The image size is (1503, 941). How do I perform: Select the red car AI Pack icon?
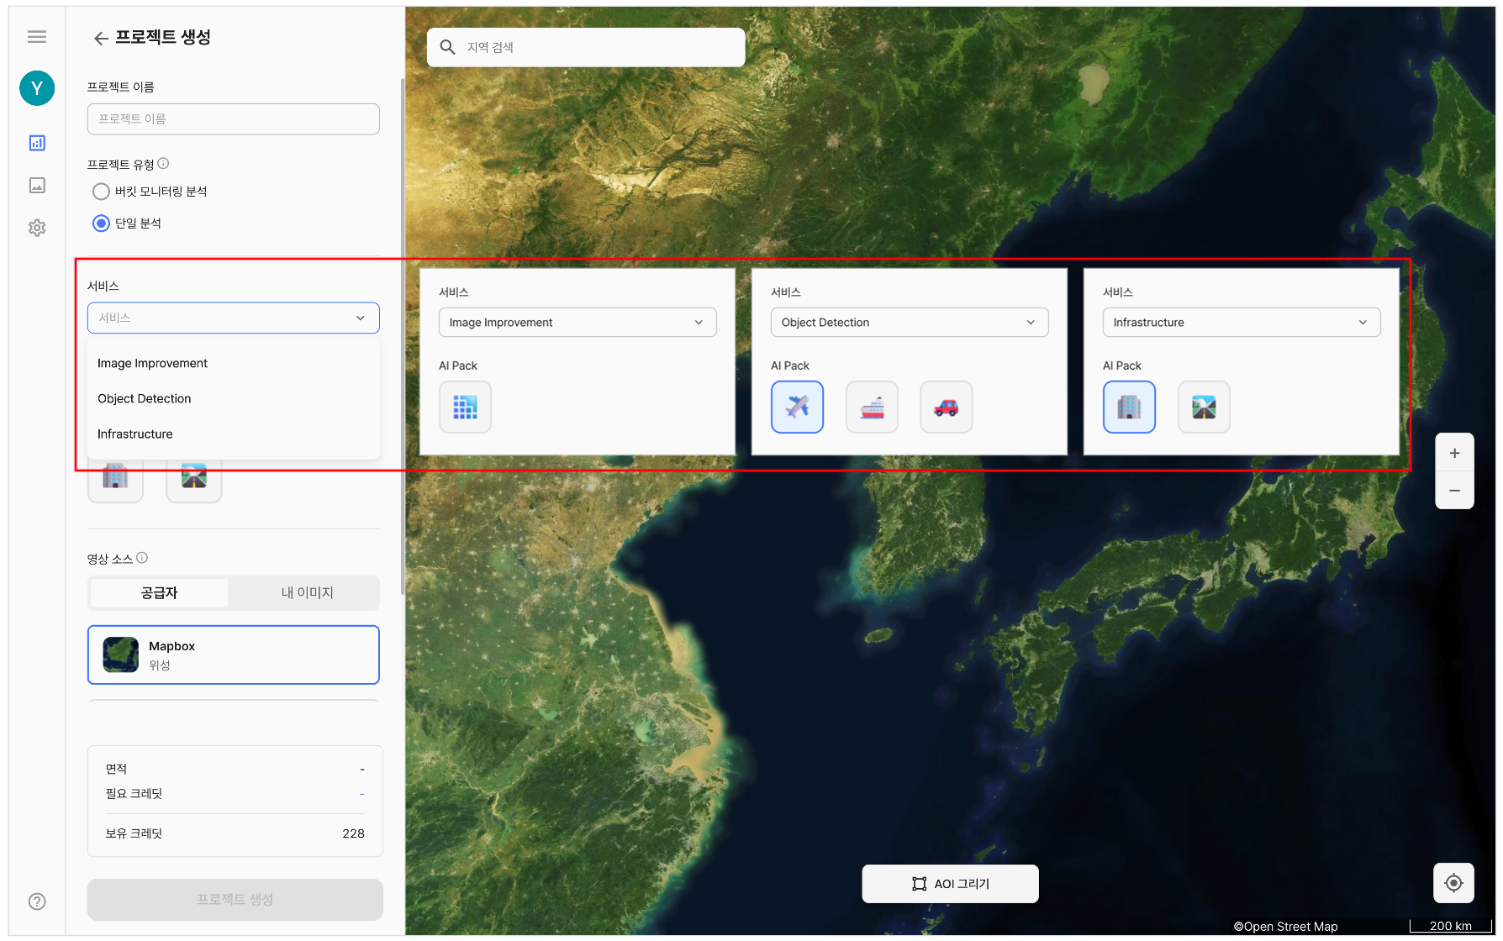pyautogui.click(x=946, y=407)
